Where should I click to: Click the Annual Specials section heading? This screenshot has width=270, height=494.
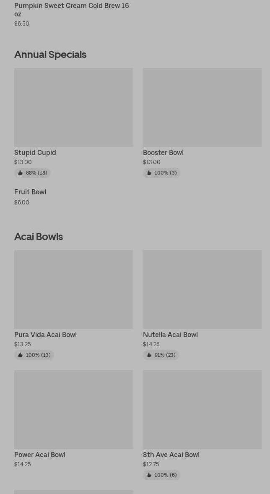(50, 55)
